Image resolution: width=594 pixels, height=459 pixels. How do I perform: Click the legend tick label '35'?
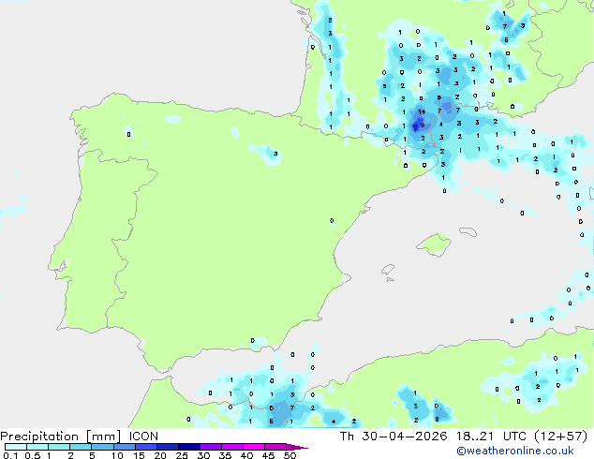point(225,455)
